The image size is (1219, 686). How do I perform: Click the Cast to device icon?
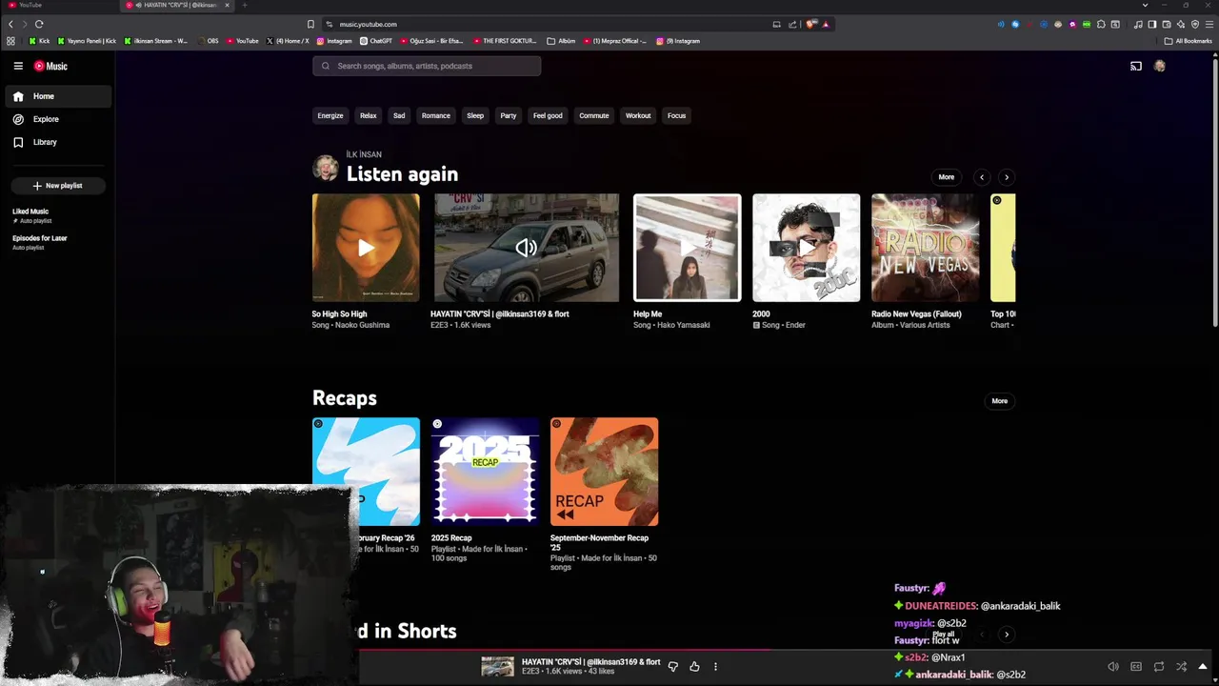[1136, 66]
